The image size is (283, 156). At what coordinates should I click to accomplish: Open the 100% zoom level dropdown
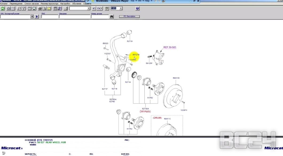(x=121, y=9)
